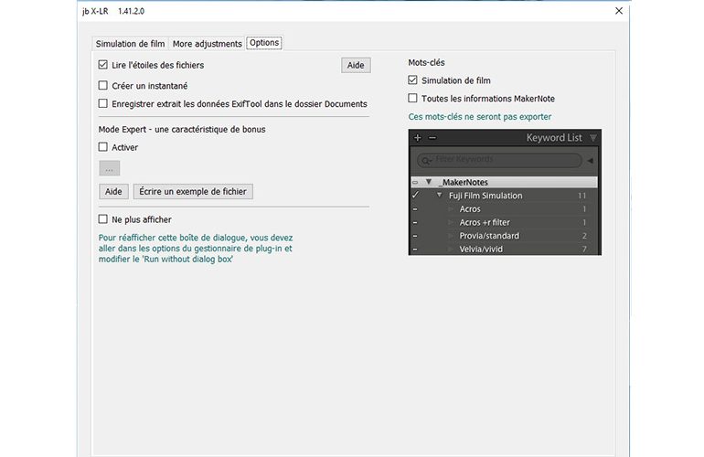Uncheck 'Lire l'étoiles des fichiers'

click(x=103, y=66)
